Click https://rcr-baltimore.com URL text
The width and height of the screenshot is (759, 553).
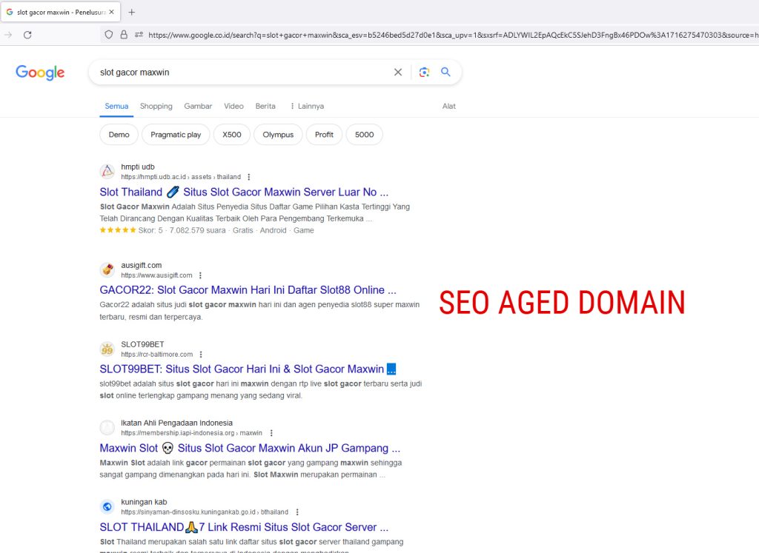[x=157, y=355]
